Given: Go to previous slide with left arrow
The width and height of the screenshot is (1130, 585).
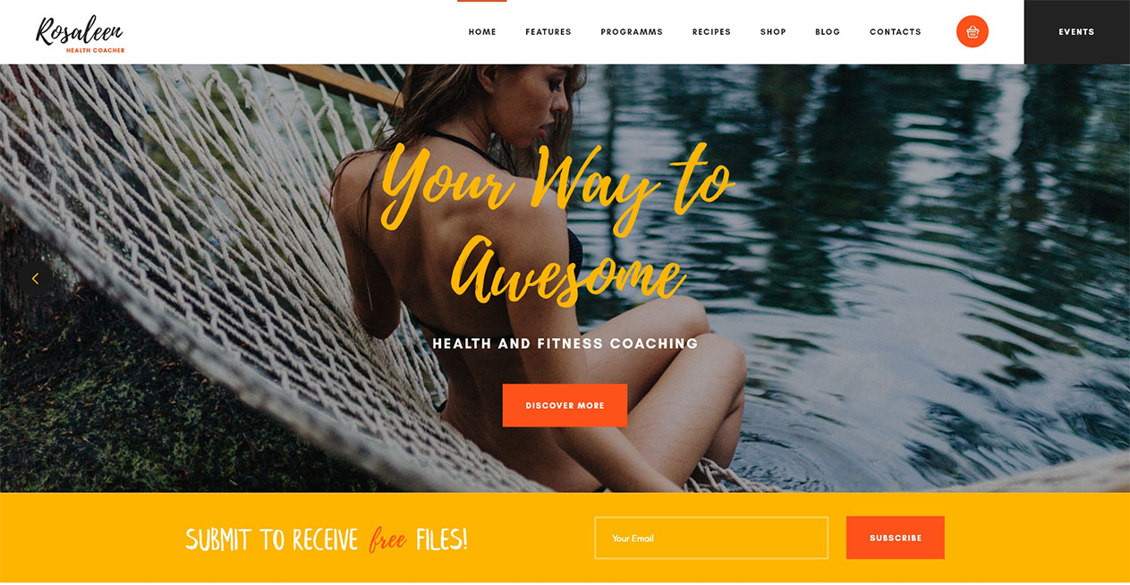Looking at the screenshot, I should pos(35,278).
